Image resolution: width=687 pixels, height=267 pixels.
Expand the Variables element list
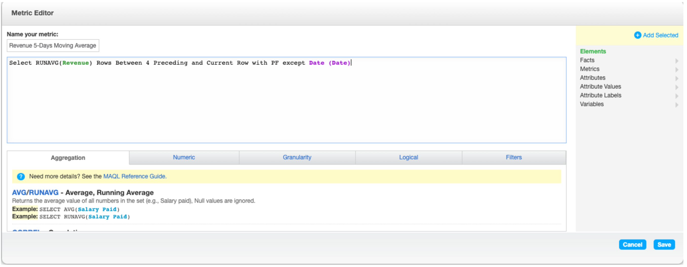coord(677,105)
